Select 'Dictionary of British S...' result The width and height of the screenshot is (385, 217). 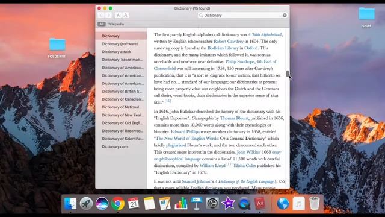(121, 91)
